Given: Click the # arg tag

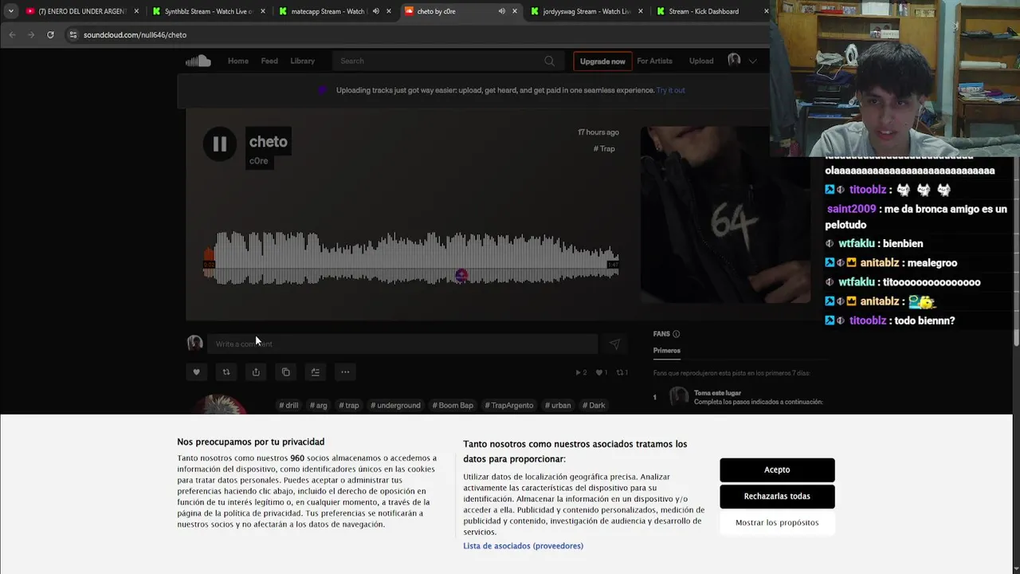Looking at the screenshot, I should (318, 405).
